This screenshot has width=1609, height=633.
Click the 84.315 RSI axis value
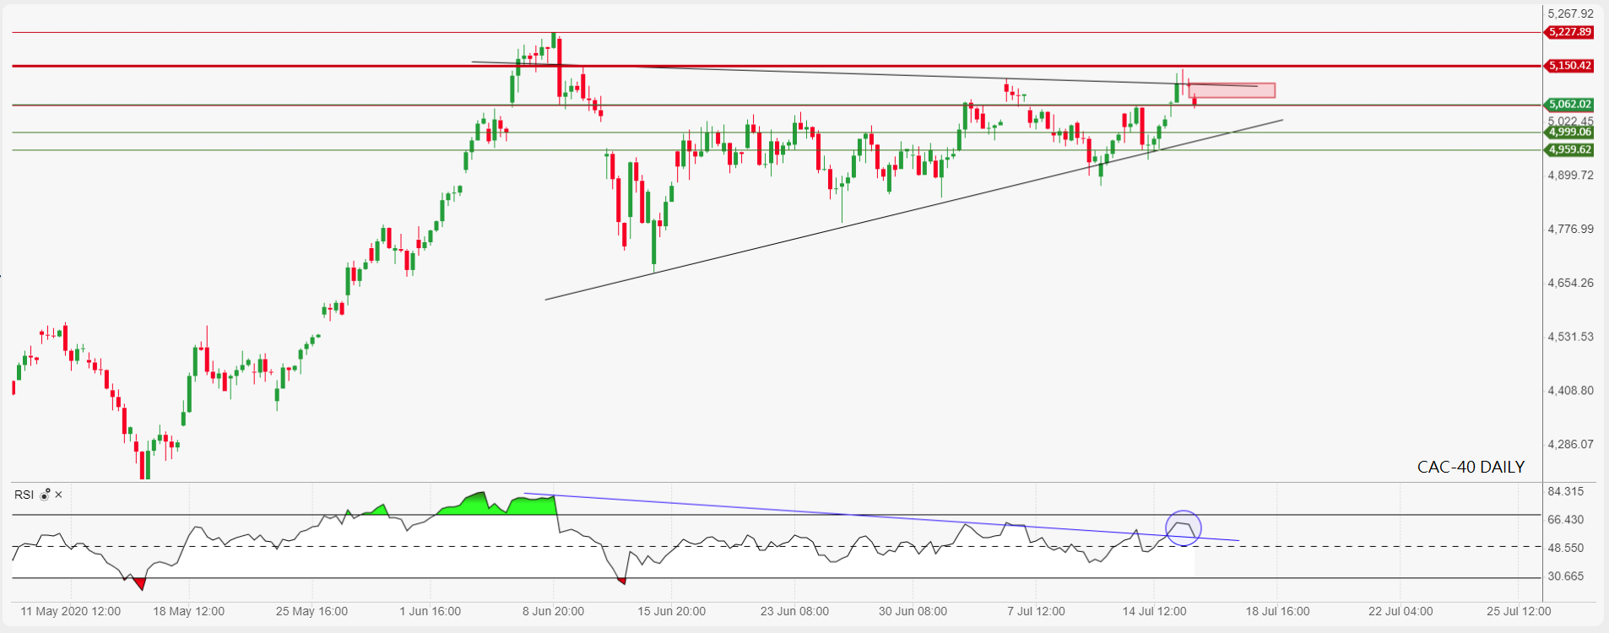(1565, 491)
